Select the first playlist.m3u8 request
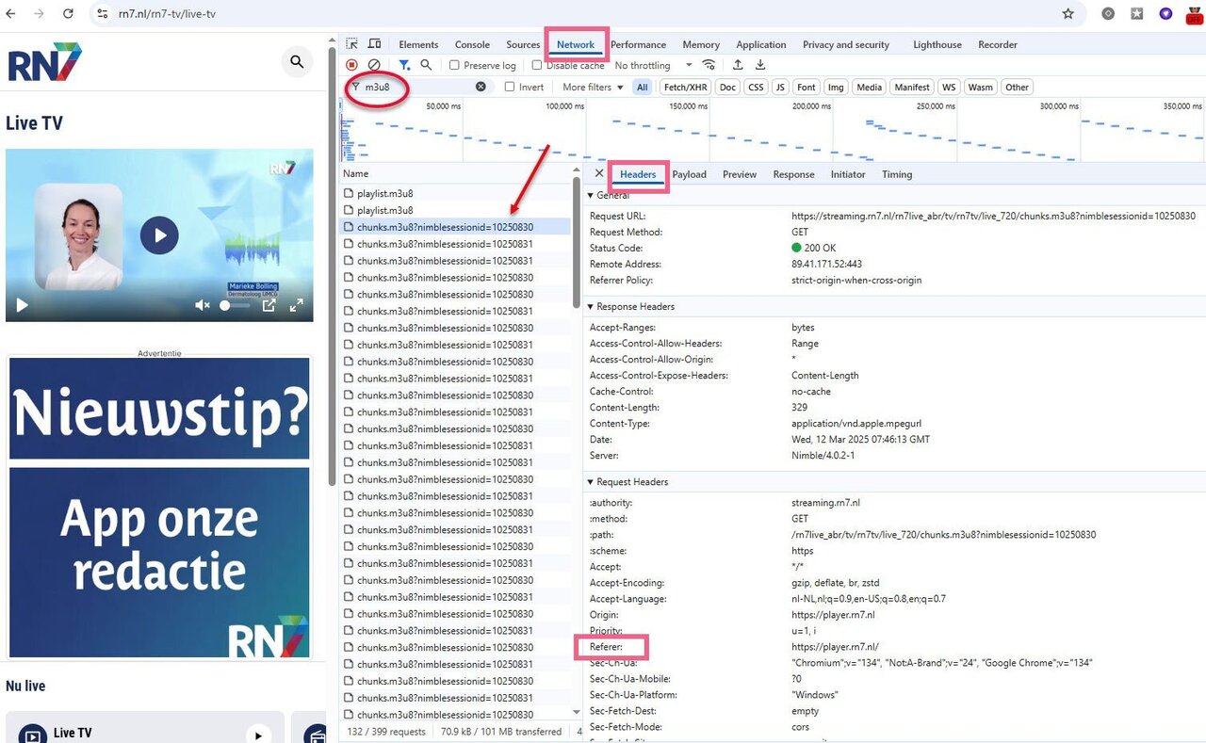 coord(384,193)
